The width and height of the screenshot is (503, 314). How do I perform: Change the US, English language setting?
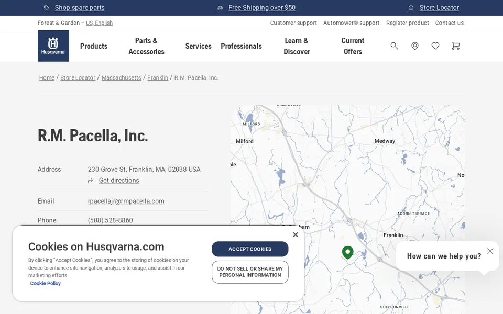[x=99, y=23]
